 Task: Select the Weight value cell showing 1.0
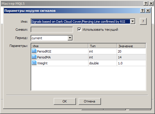[131, 63]
